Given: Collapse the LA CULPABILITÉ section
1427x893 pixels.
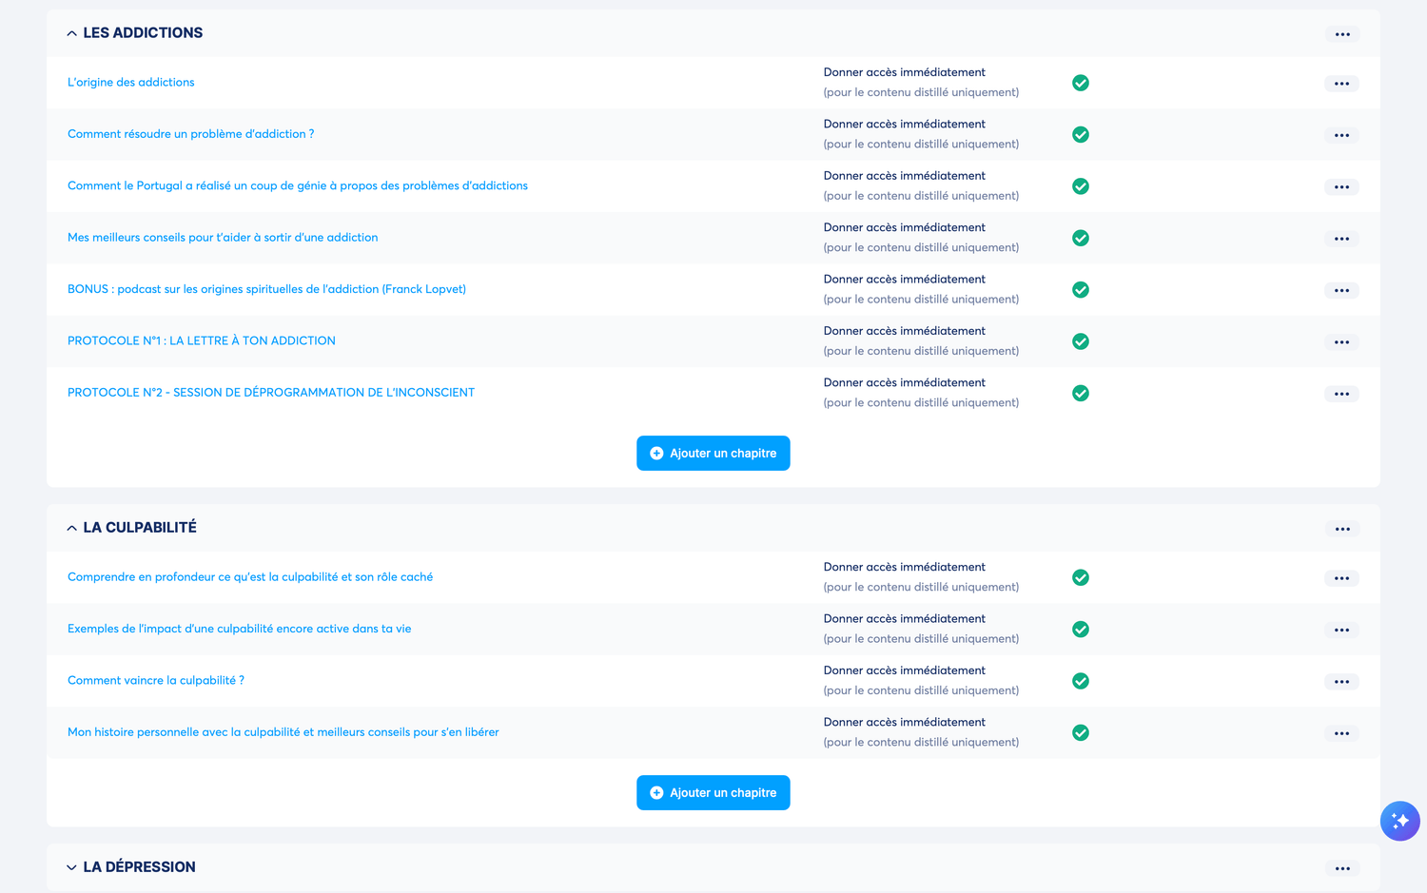Looking at the screenshot, I should [71, 528].
